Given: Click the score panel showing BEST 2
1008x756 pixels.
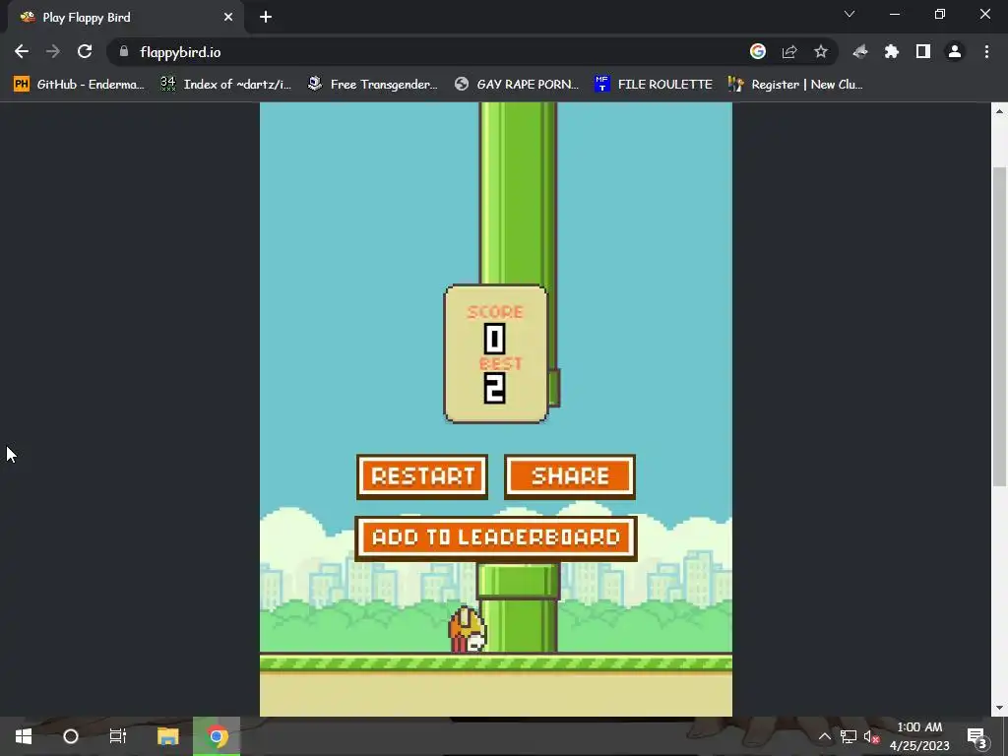Looking at the screenshot, I should 496,354.
